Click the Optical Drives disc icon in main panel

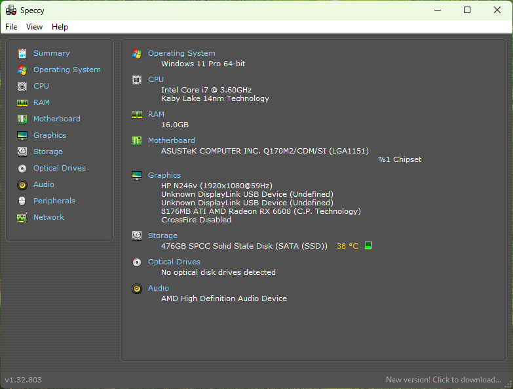point(137,262)
